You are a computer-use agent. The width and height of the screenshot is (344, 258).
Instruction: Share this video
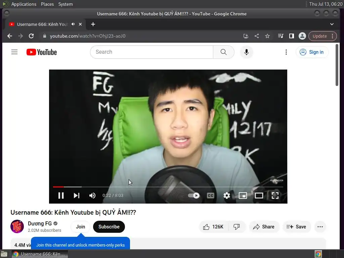click(x=264, y=227)
